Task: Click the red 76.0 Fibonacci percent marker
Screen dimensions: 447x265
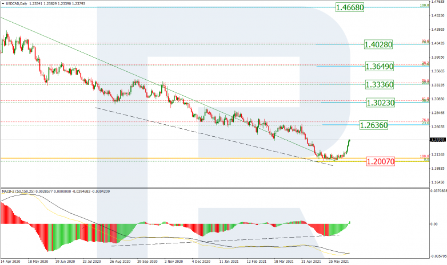Action: pos(425,120)
